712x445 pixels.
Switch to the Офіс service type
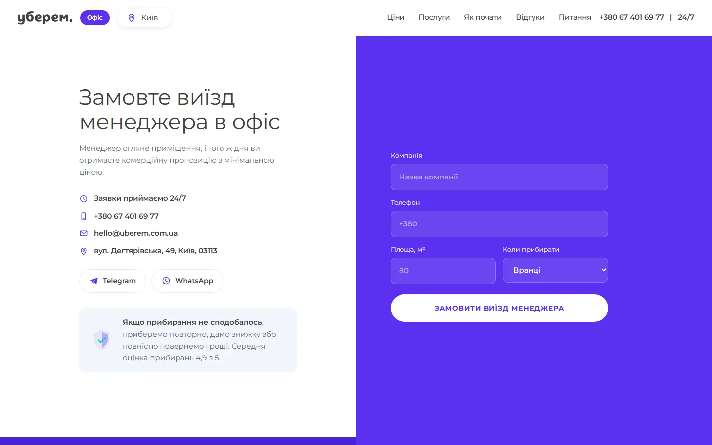[95, 18]
